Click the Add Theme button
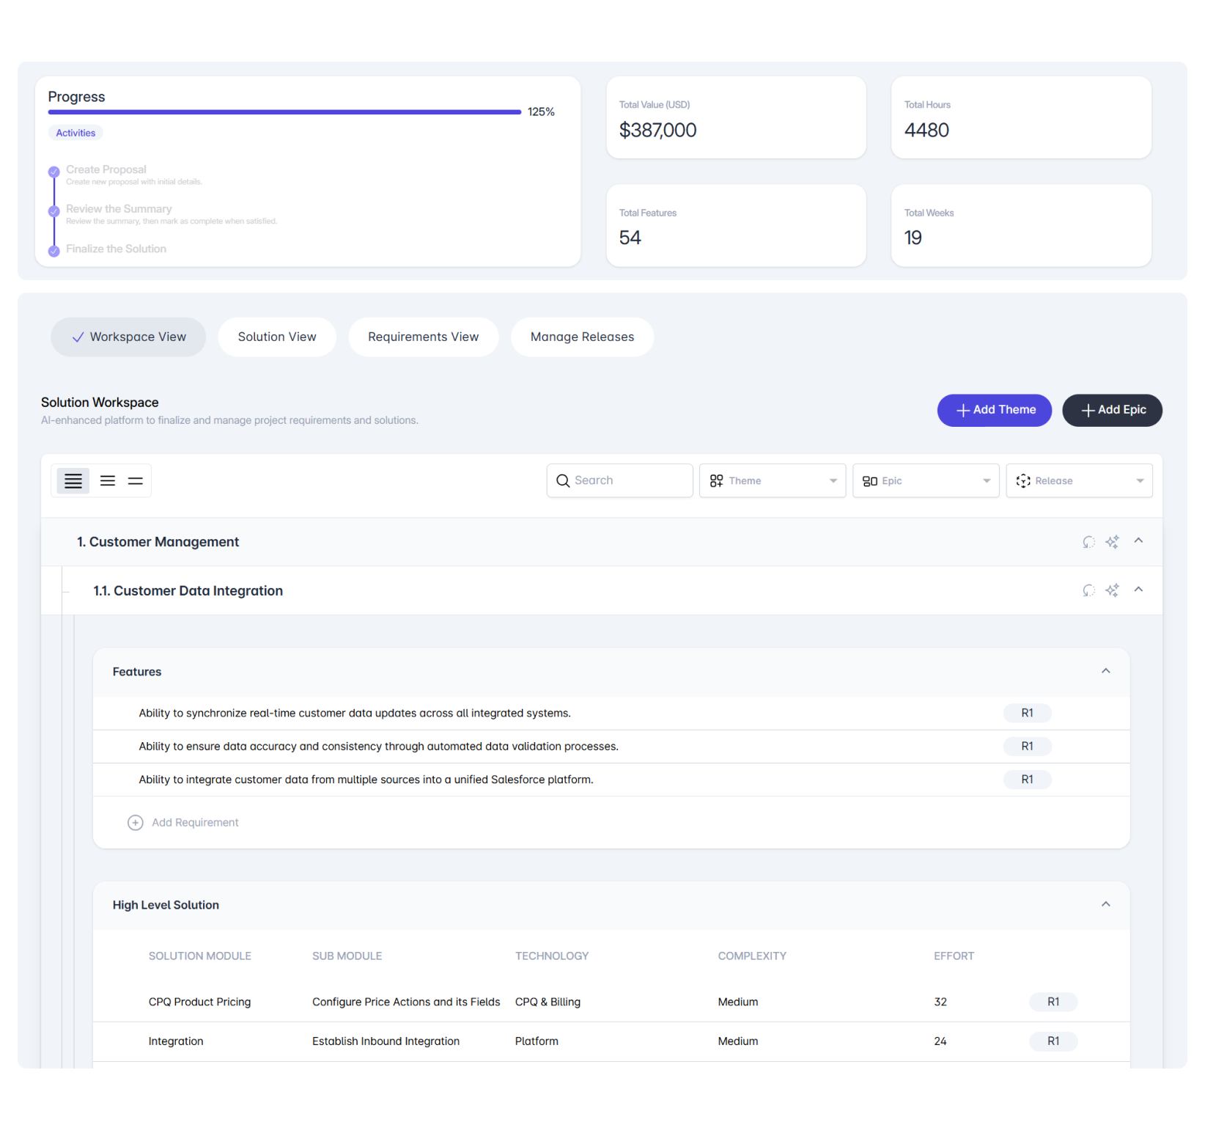1205x1147 pixels. [994, 410]
